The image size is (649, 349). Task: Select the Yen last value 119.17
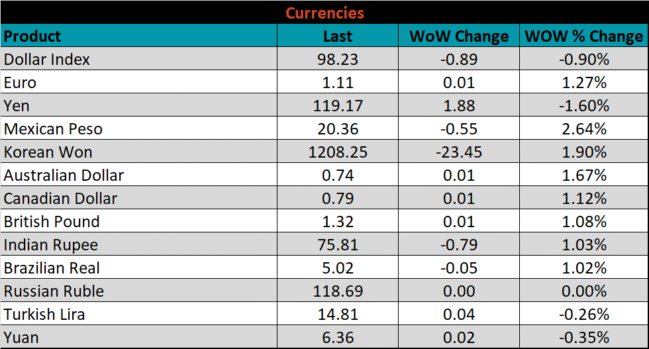(x=338, y=106)
